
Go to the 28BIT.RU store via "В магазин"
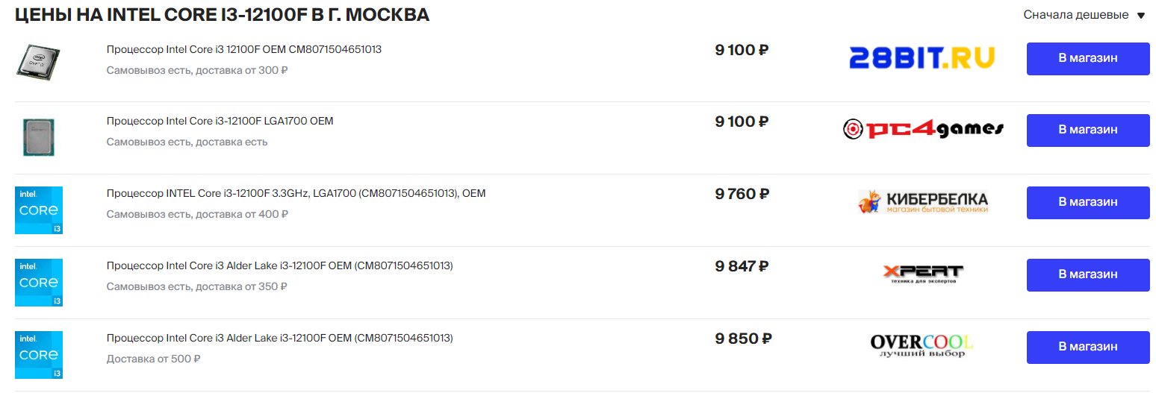point(1087,59)
